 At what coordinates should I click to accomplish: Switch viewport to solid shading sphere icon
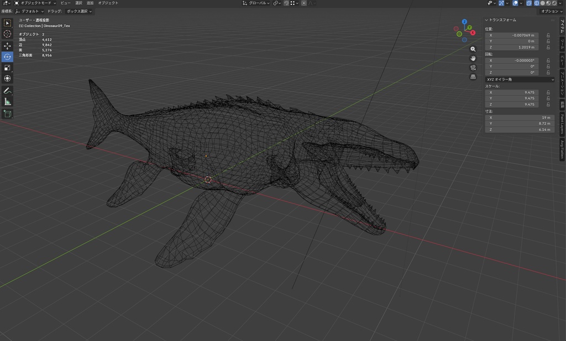click(543, 3)
